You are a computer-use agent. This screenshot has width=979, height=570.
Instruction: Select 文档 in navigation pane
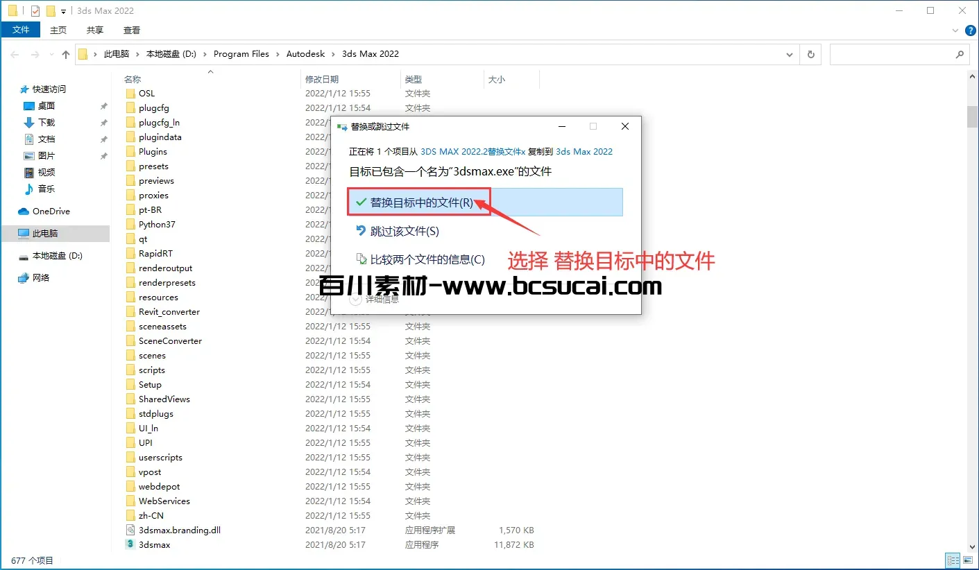[46, 139]
